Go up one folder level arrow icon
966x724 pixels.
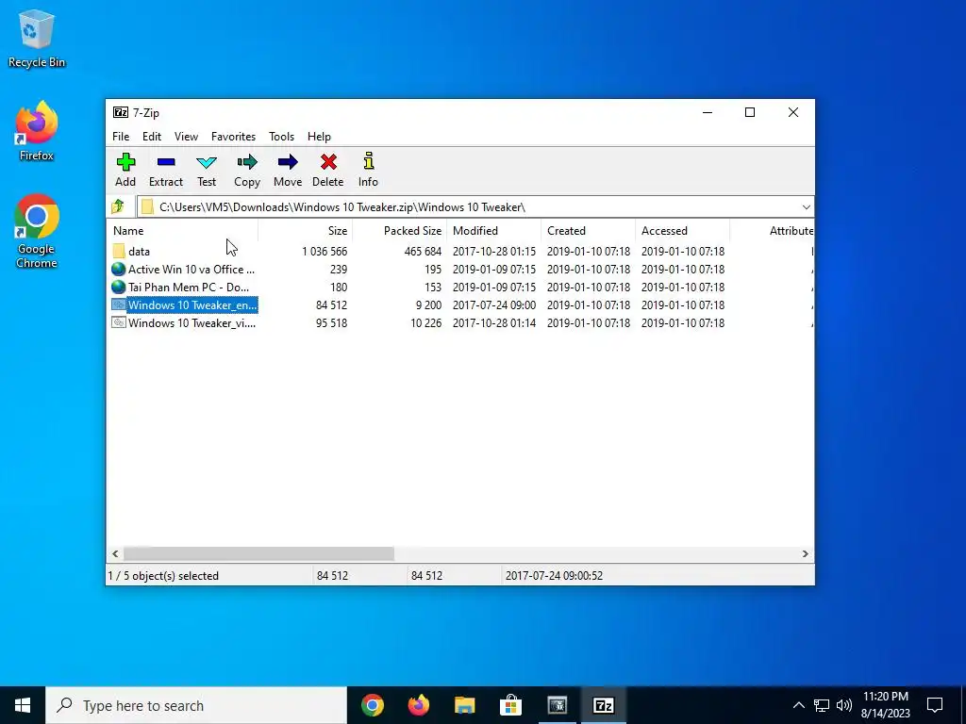click(118, 206)
